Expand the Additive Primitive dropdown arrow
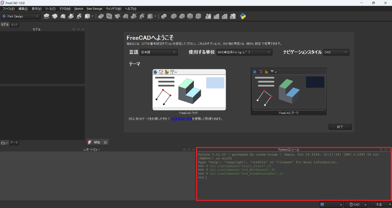This screenshot has width=392, height=208. tap(93, 16)
